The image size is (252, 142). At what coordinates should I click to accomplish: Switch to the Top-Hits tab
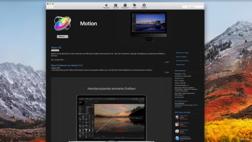coord(115,6)
